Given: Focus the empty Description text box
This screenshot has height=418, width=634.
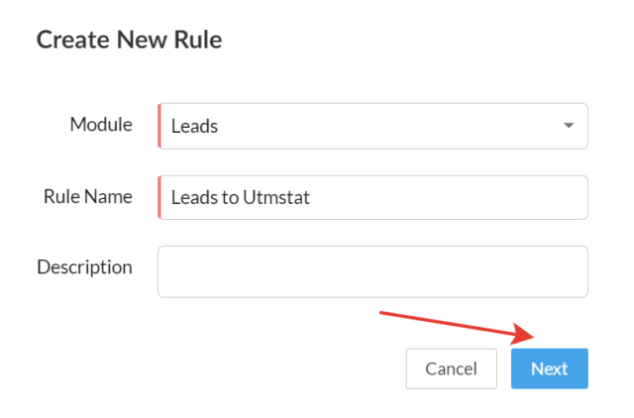Looking at the screenshot, I should tap(372, 271).
